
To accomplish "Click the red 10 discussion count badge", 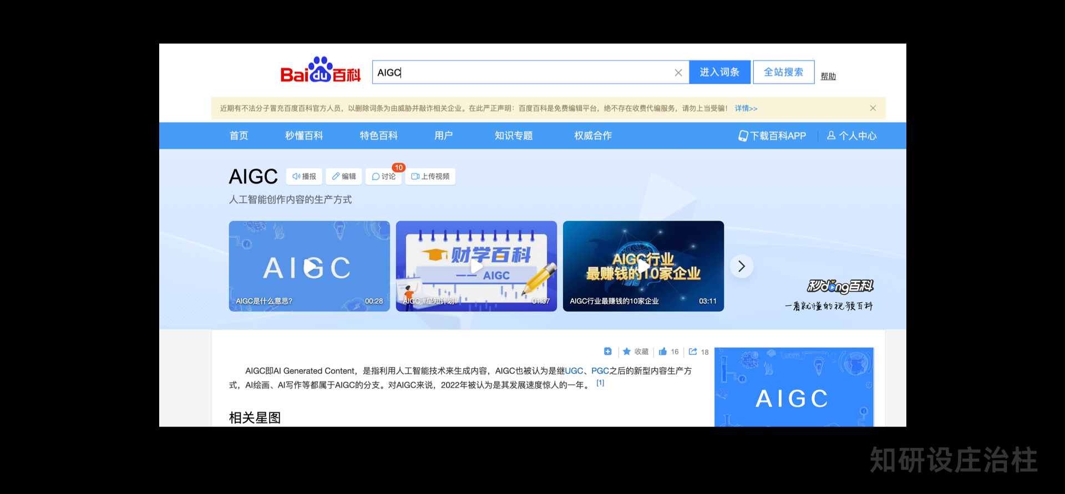I will [x=399, y=167].
